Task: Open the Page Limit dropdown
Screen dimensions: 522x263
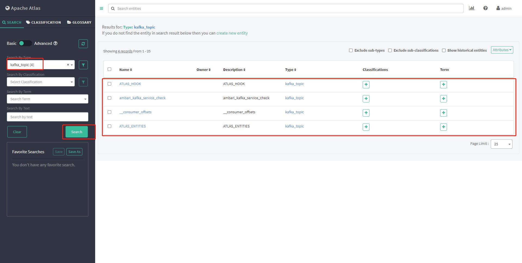Action: point(501,144)
